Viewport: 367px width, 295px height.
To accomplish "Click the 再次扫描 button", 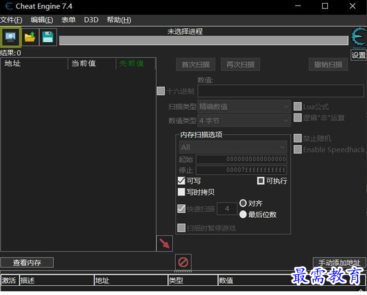I will pos(240,64).
